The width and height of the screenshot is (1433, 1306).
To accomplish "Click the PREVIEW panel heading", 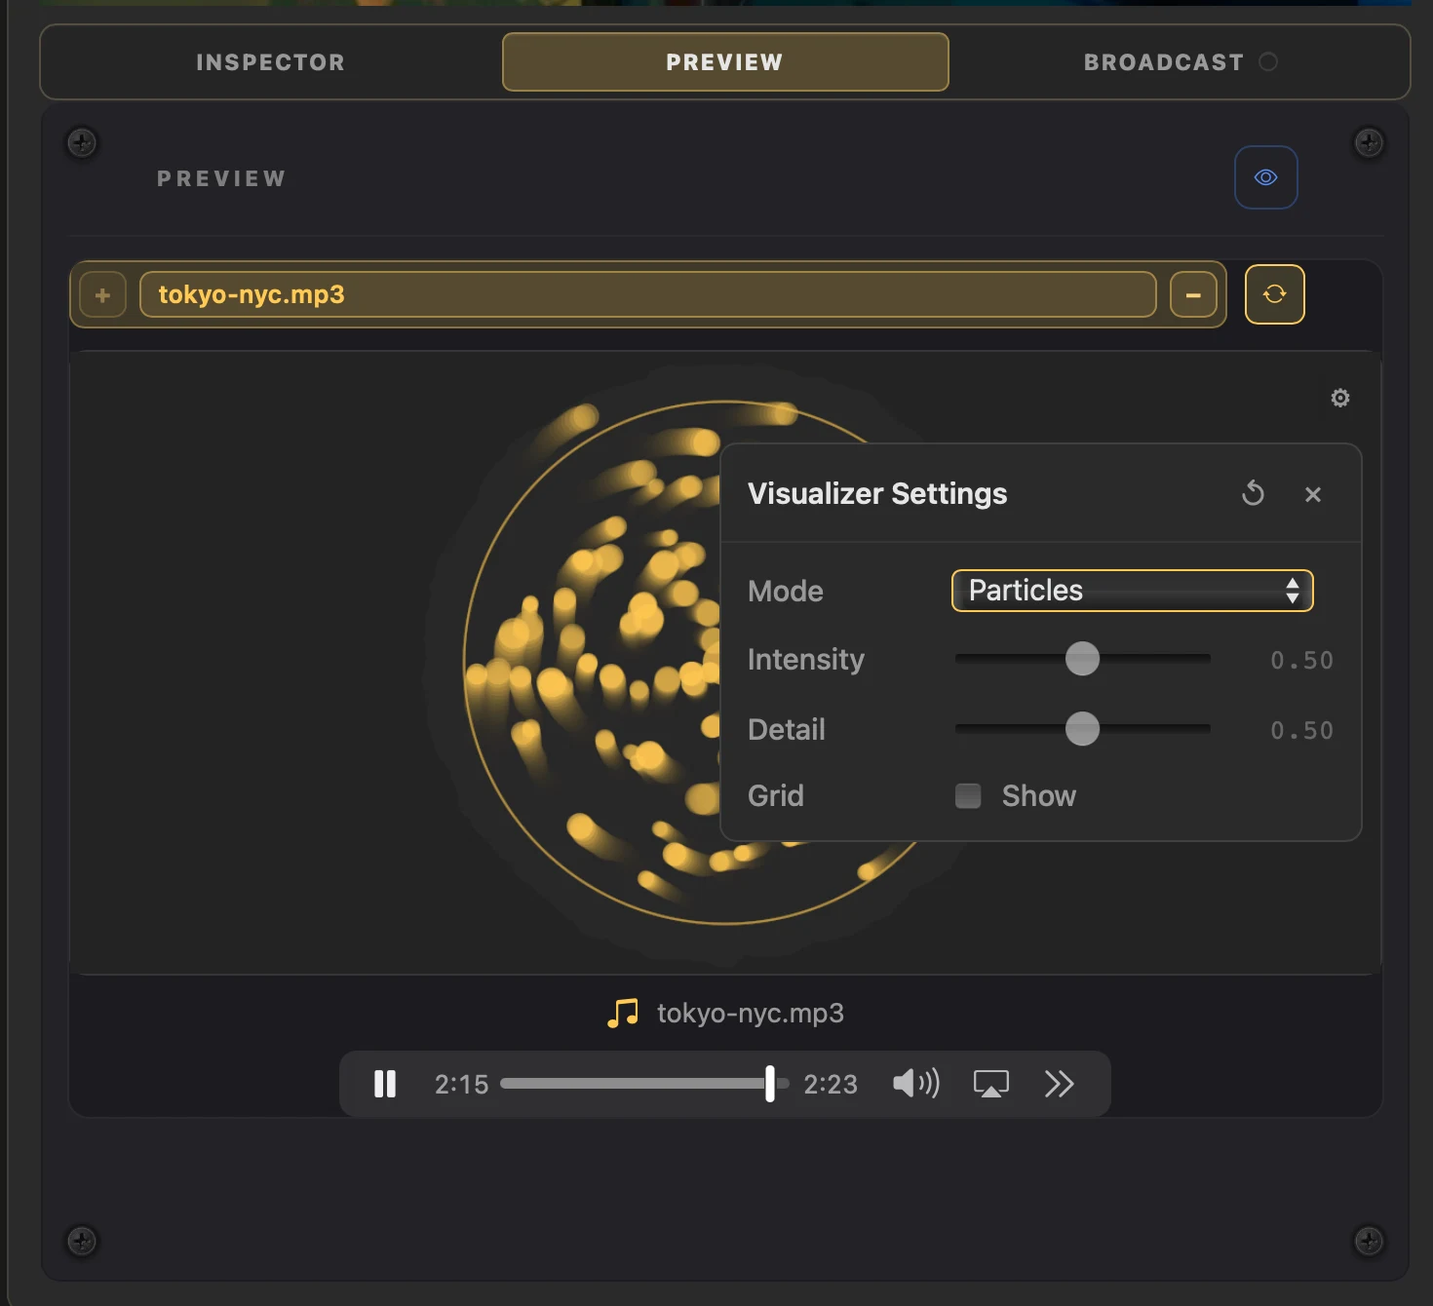I will 222,179.
